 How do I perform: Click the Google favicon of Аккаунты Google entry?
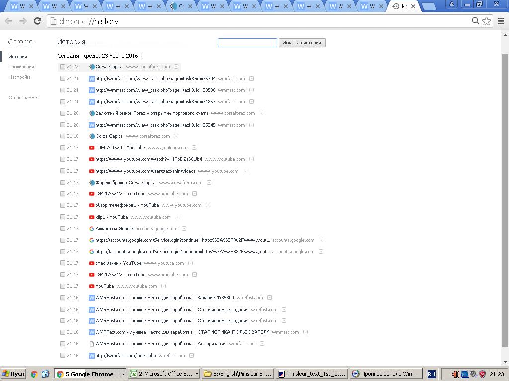pyautogui.click(x=92, y=228)
